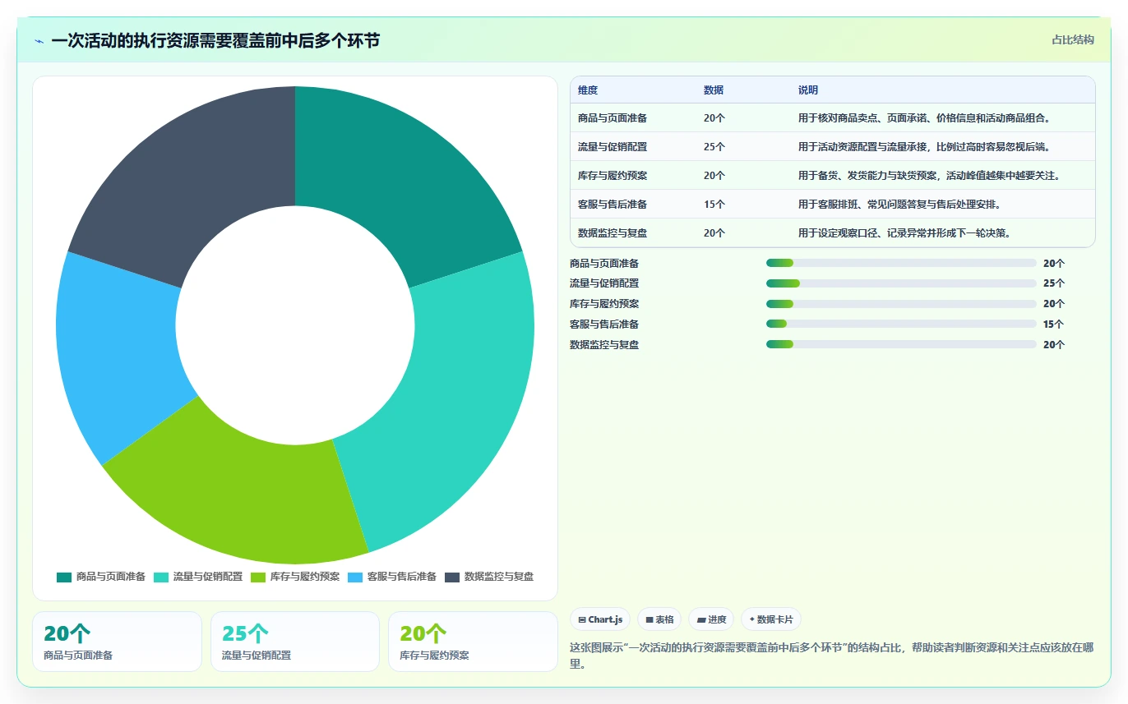The width and height of the screenshot is (1128, 704).
Task: Select the 数据监控与复盘 table row cell
Action: [x=613, y=233]
